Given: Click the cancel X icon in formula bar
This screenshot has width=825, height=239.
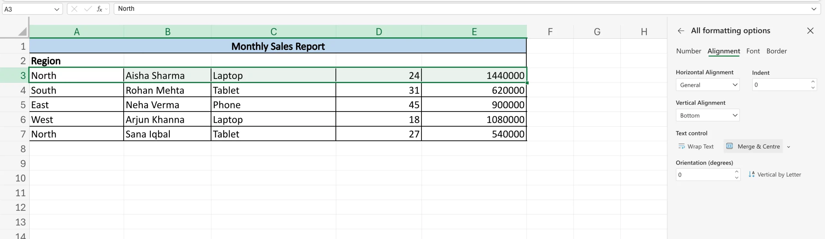Looking at the screenshot, I should (74, 9).
